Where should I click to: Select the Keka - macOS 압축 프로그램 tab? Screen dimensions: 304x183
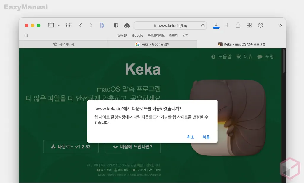pyautogui.click(x=241, y=44)
